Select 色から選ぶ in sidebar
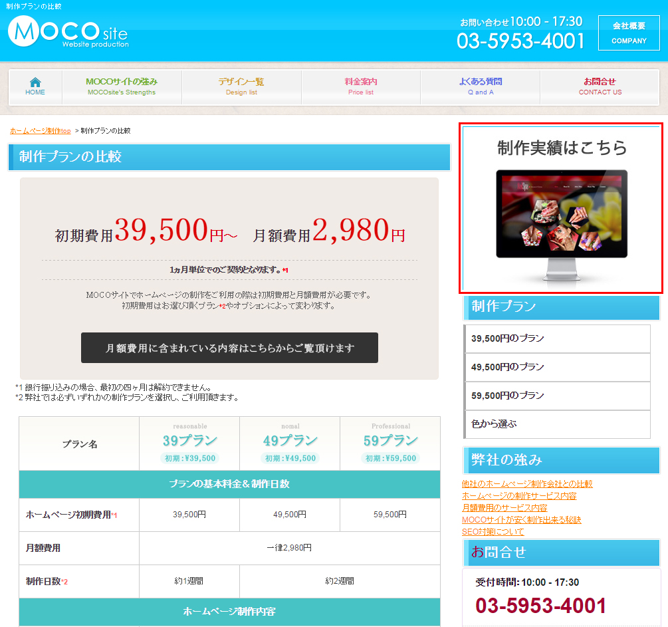 [557, 424]
